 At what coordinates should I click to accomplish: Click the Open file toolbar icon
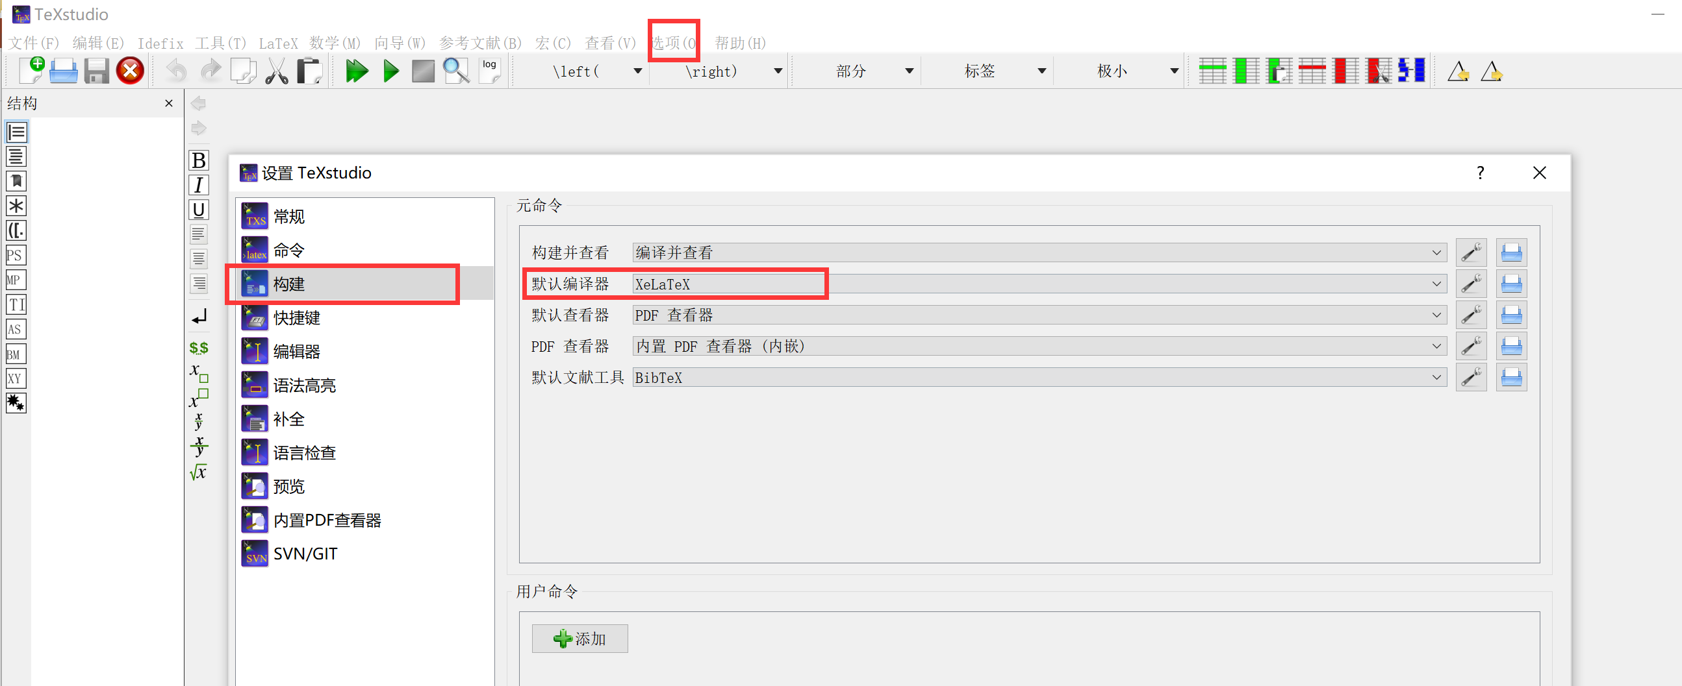63,71
